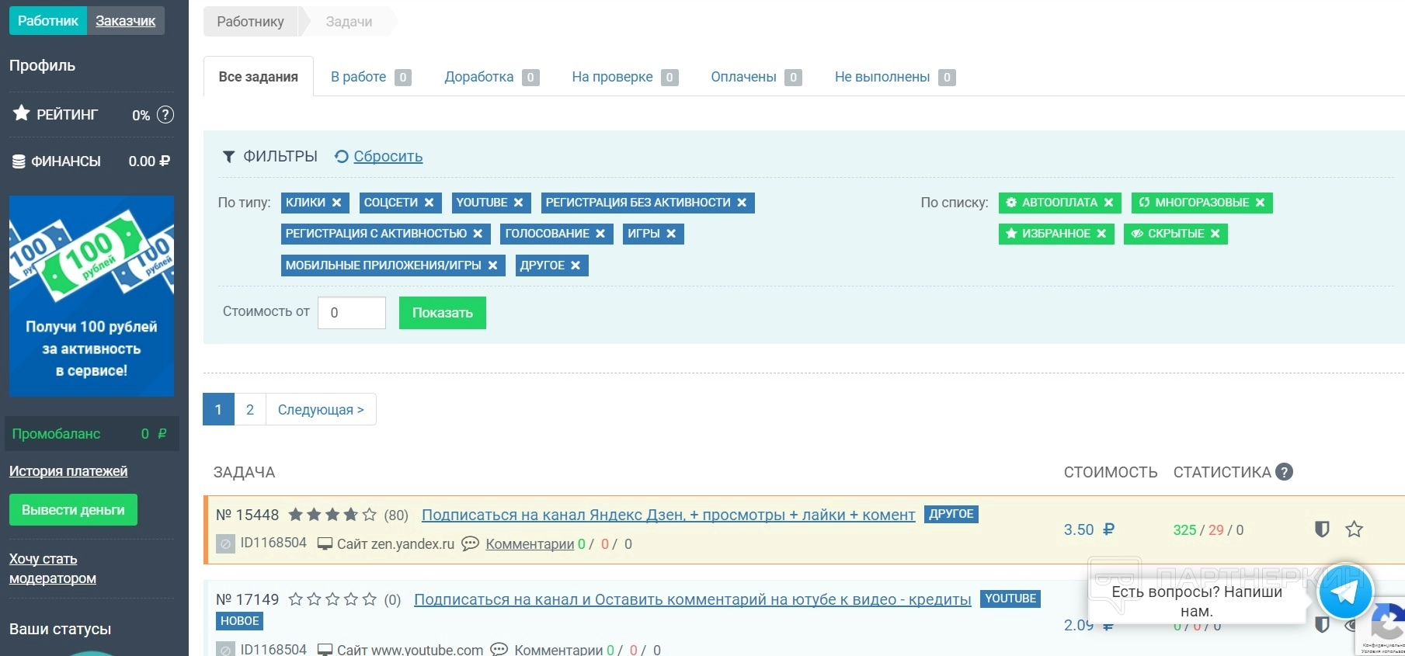Click the comment bubble icon in task 15448

(470, 543)
